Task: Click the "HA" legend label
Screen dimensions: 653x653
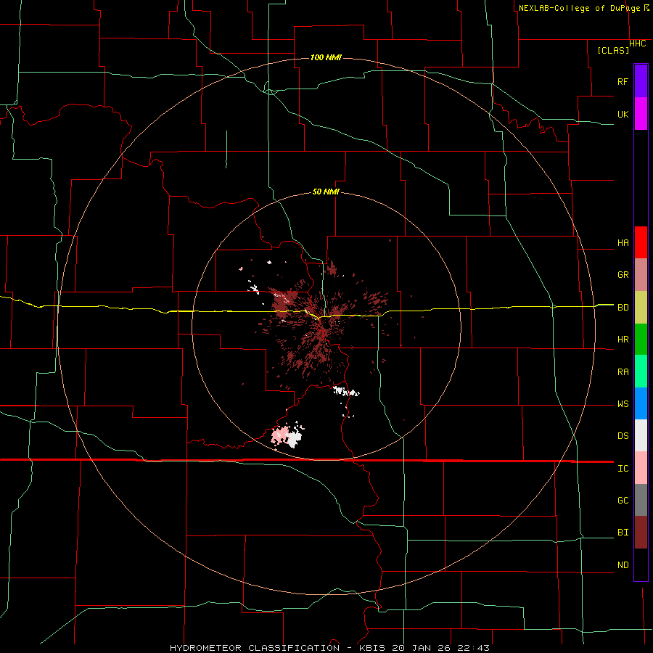Action: 623,243
